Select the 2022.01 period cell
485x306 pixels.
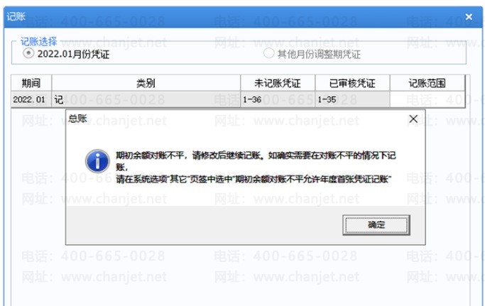coord(31,99)
